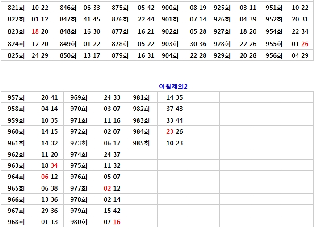Click the 929회 round cell
The image size is (327, 233).
click(x=222, y=55)
